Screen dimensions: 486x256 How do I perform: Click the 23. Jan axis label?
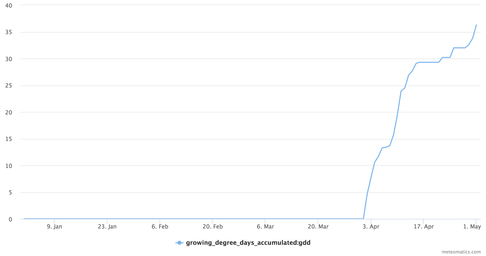(107, 226)
